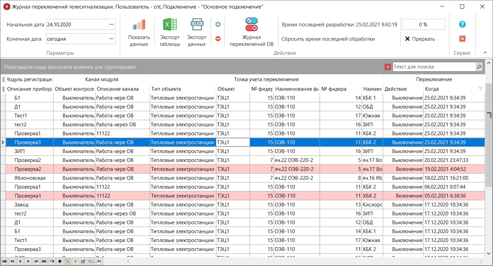Viewport: 493px width, 266px height.
Task: Open the Начальная дата date picker
Action: [x=112, y=24]
